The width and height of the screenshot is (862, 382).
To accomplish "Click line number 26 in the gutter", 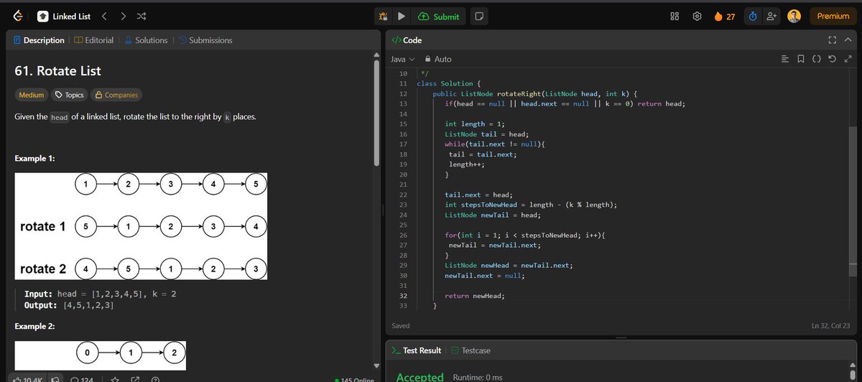I will click(x=402, y=235).
